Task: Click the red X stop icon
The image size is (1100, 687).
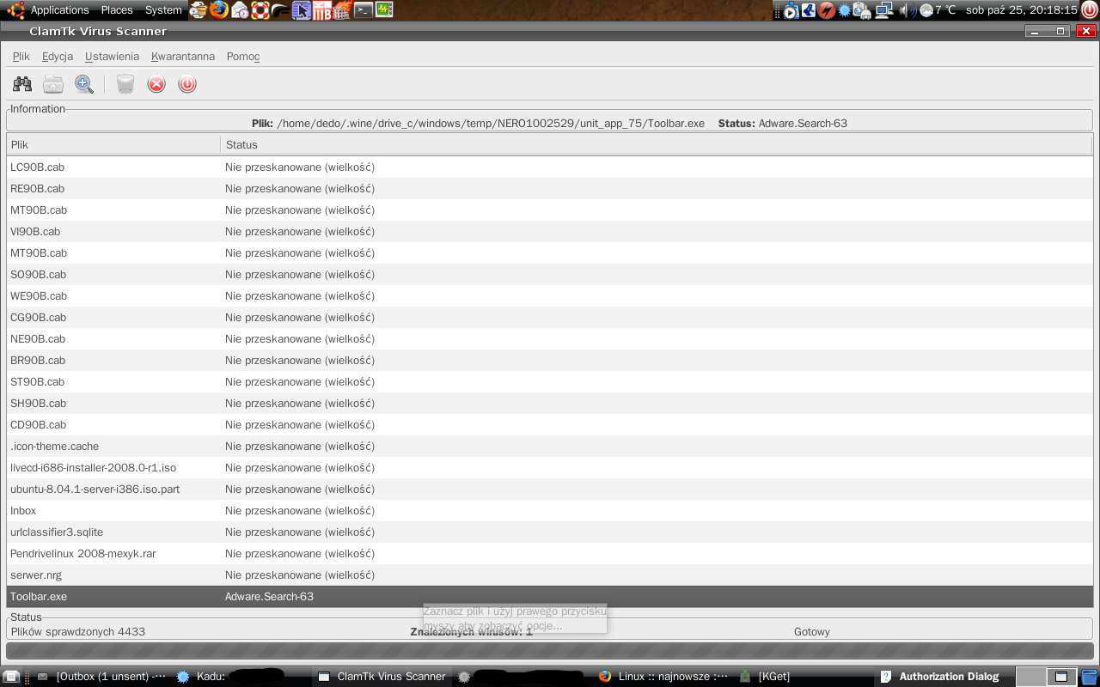Action: [156, 84]
